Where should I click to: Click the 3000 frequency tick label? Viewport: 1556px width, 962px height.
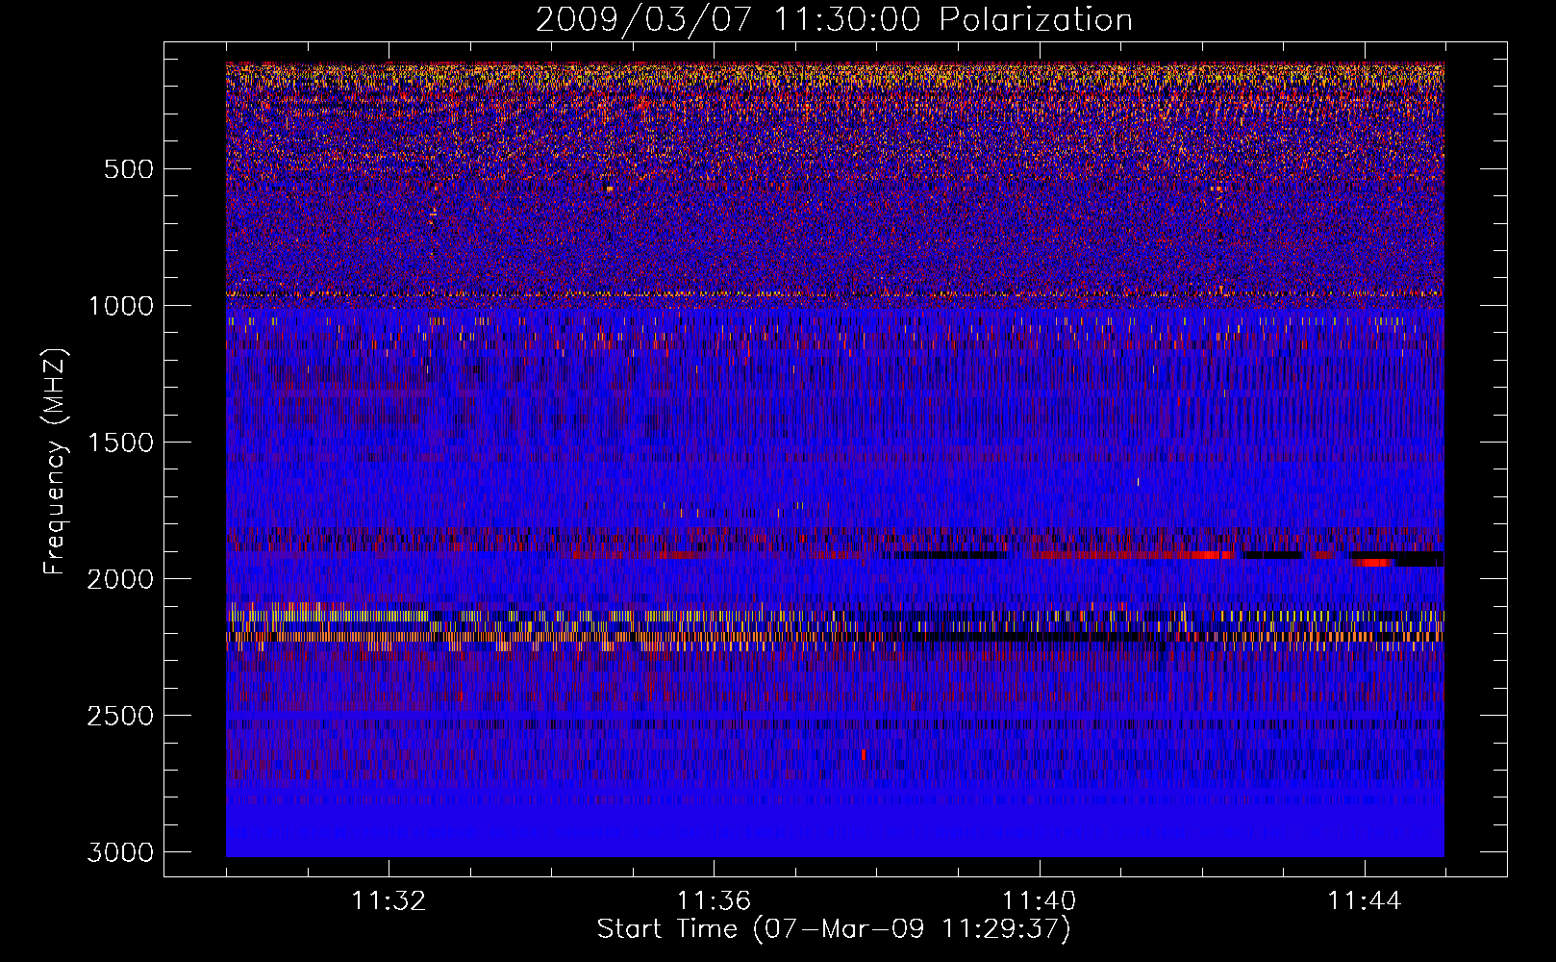(x=120, y=852)
